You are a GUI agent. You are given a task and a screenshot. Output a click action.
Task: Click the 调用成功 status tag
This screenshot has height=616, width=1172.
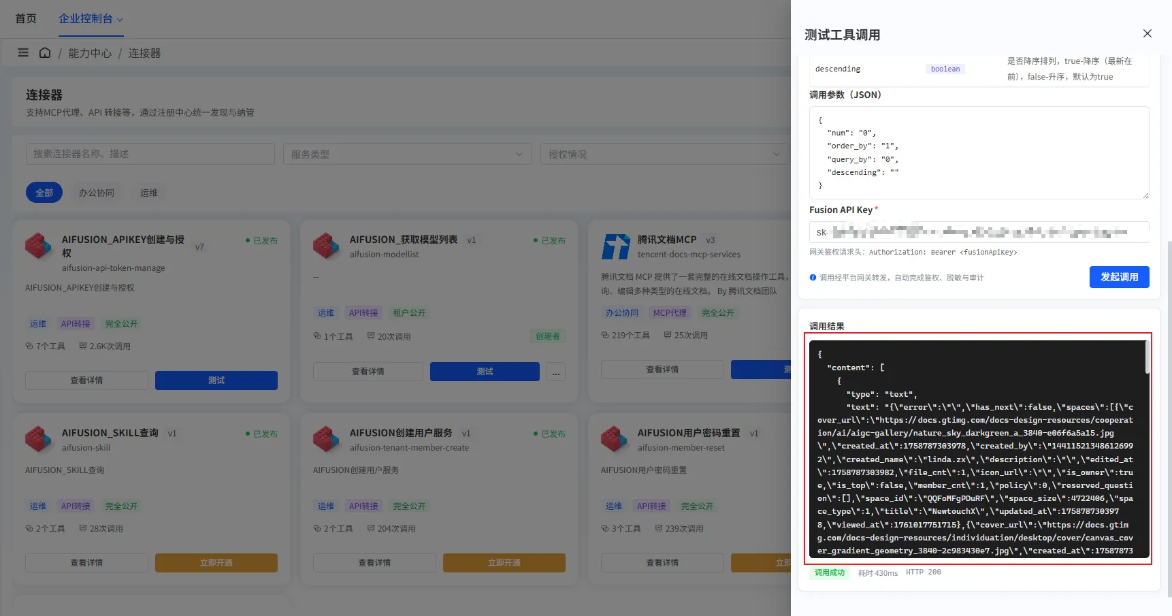click(830, 572)
